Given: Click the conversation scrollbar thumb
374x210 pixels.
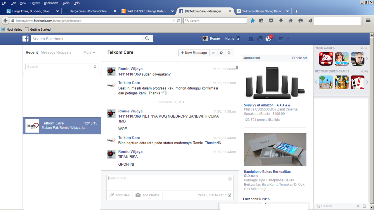Looking at the screenshot, I should point(237,68).
